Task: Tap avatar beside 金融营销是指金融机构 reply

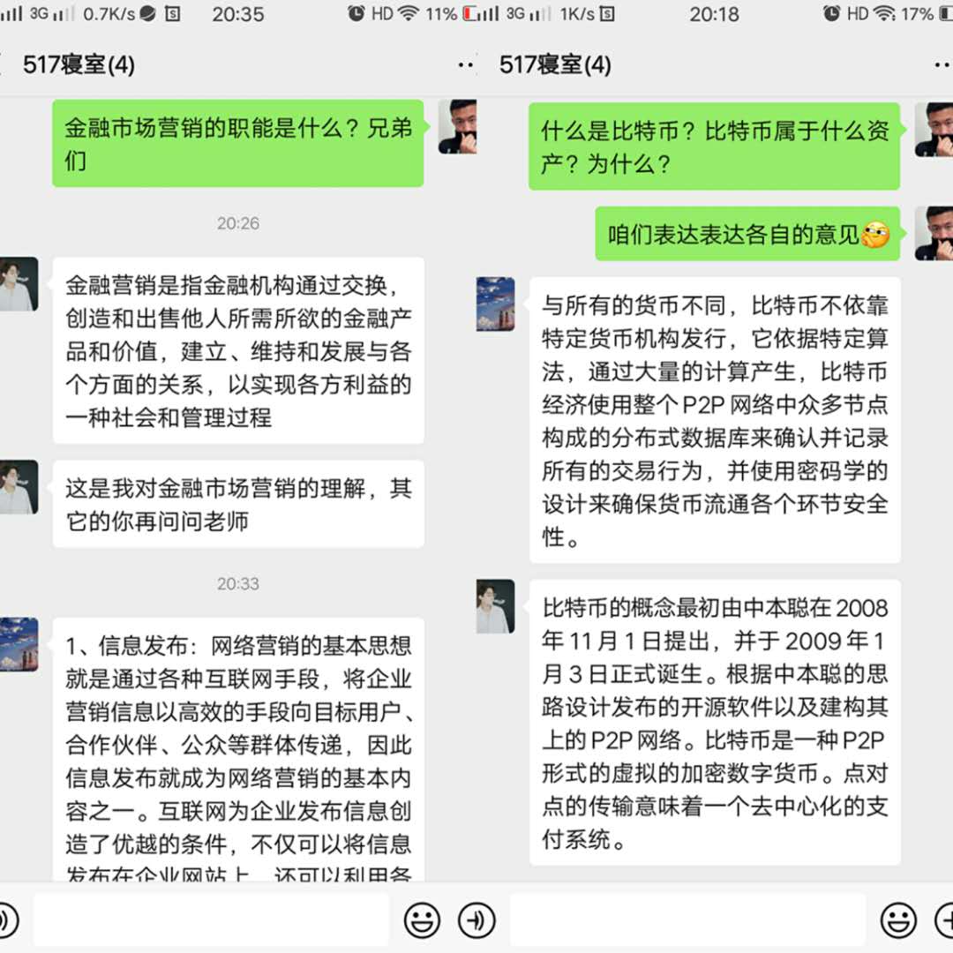Action: (x=19, y=284)
